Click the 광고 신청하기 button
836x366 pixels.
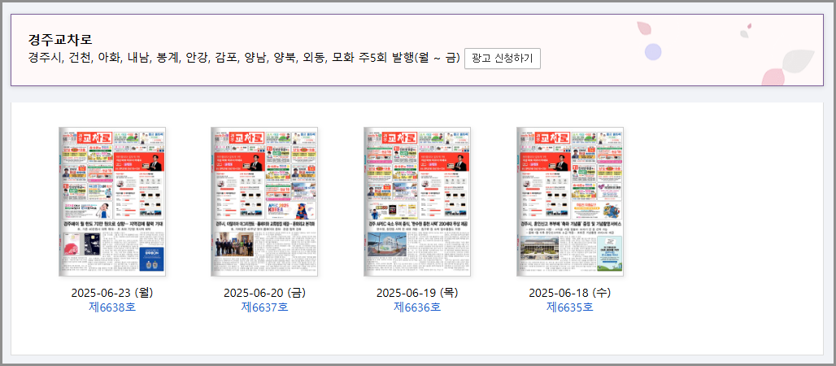pos(503,59)
